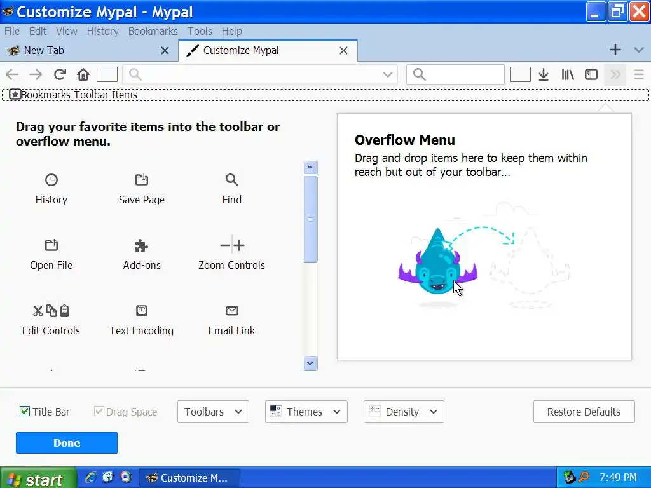Screen dimensions: 651x488
Task: Open the Density dropdown
Action: click(404, 411)
